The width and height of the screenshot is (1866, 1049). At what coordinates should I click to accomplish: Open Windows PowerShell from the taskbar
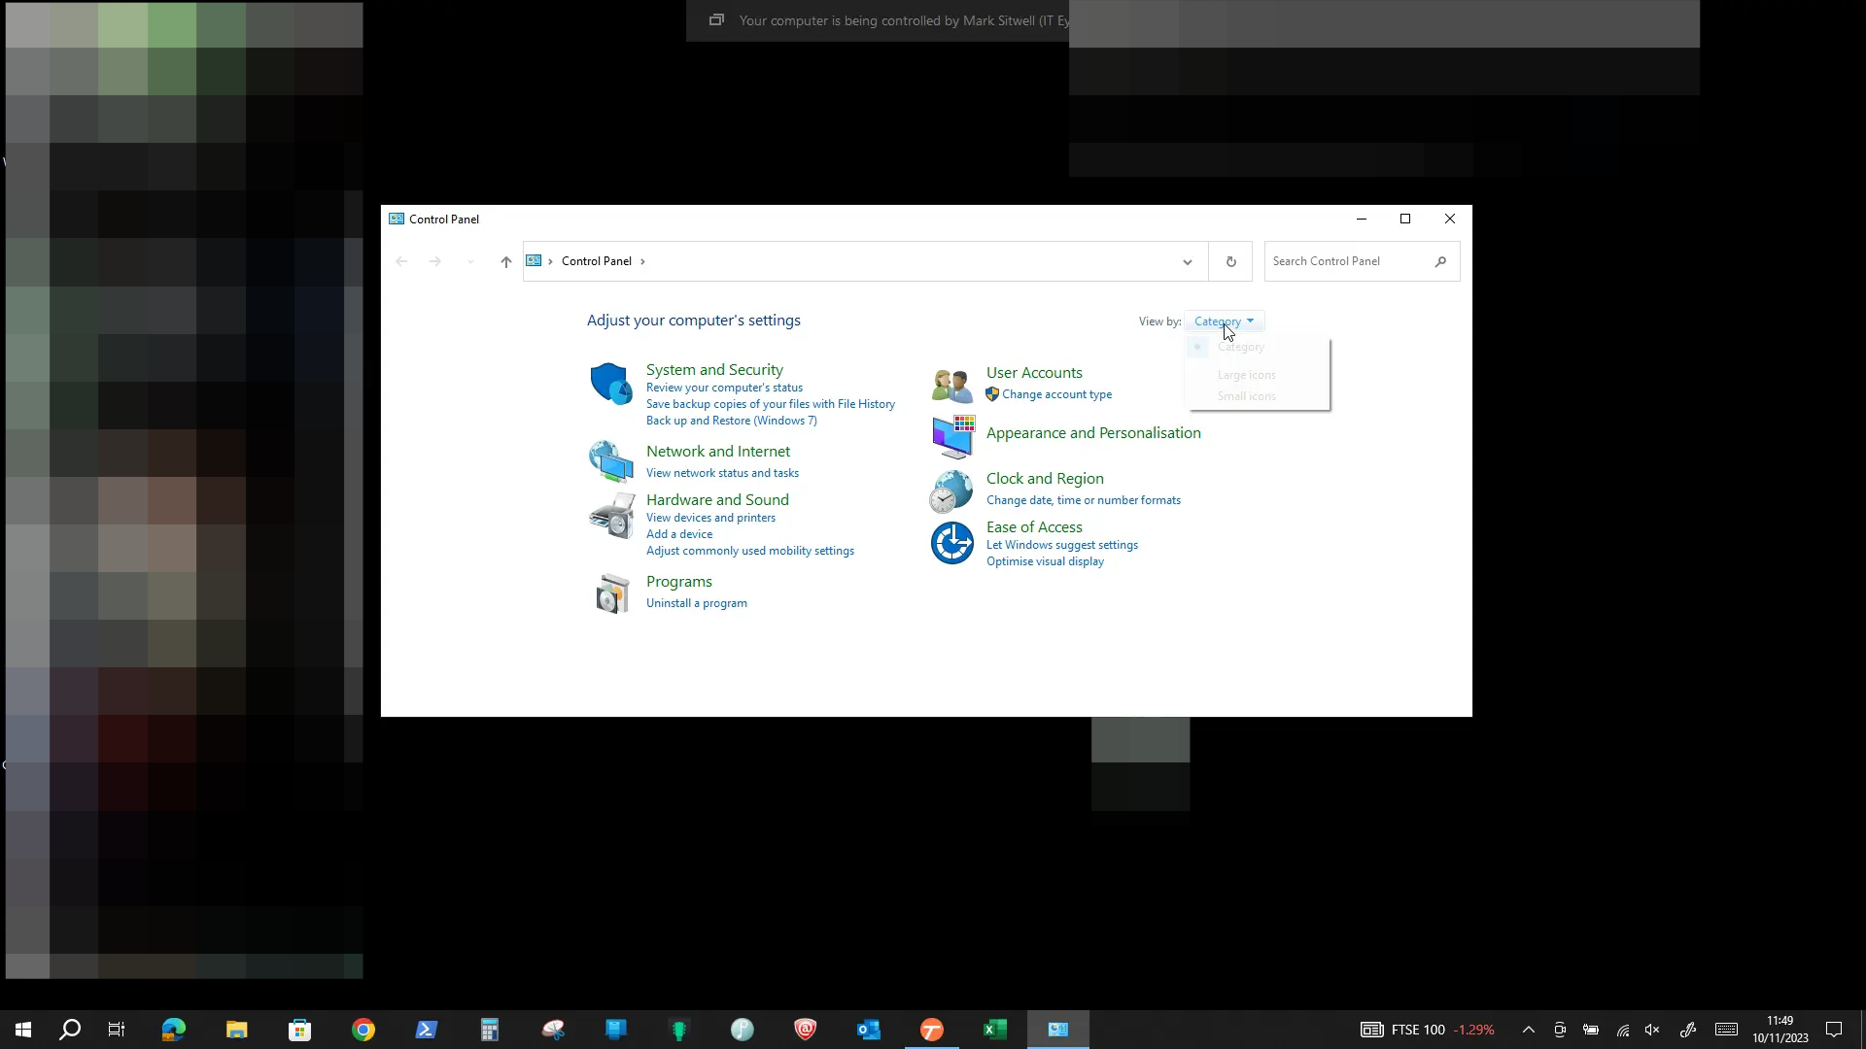click(x=427, y=1030)
